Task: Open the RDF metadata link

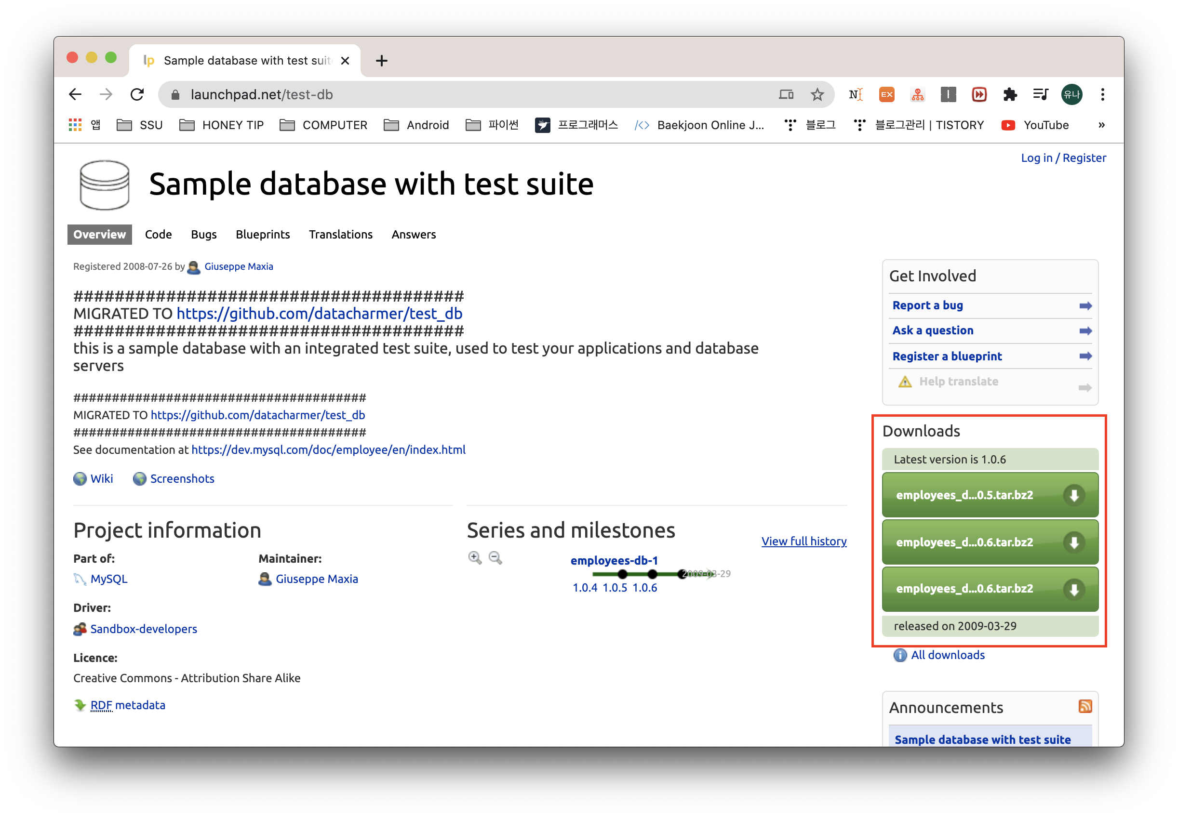Action: tap(128, 705)
